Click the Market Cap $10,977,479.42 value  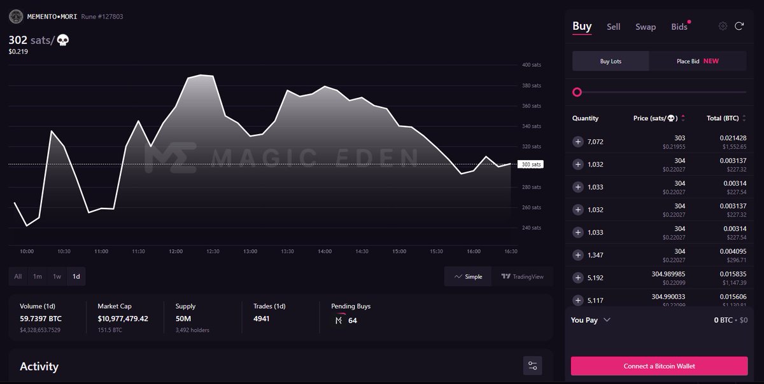tap(123, 319)
